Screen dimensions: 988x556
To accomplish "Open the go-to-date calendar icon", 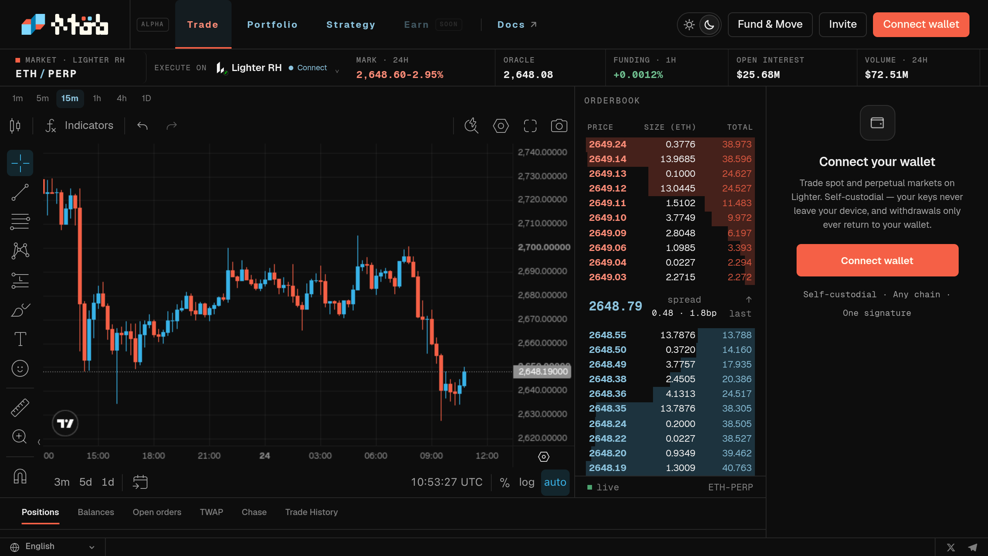I will 140,482.
